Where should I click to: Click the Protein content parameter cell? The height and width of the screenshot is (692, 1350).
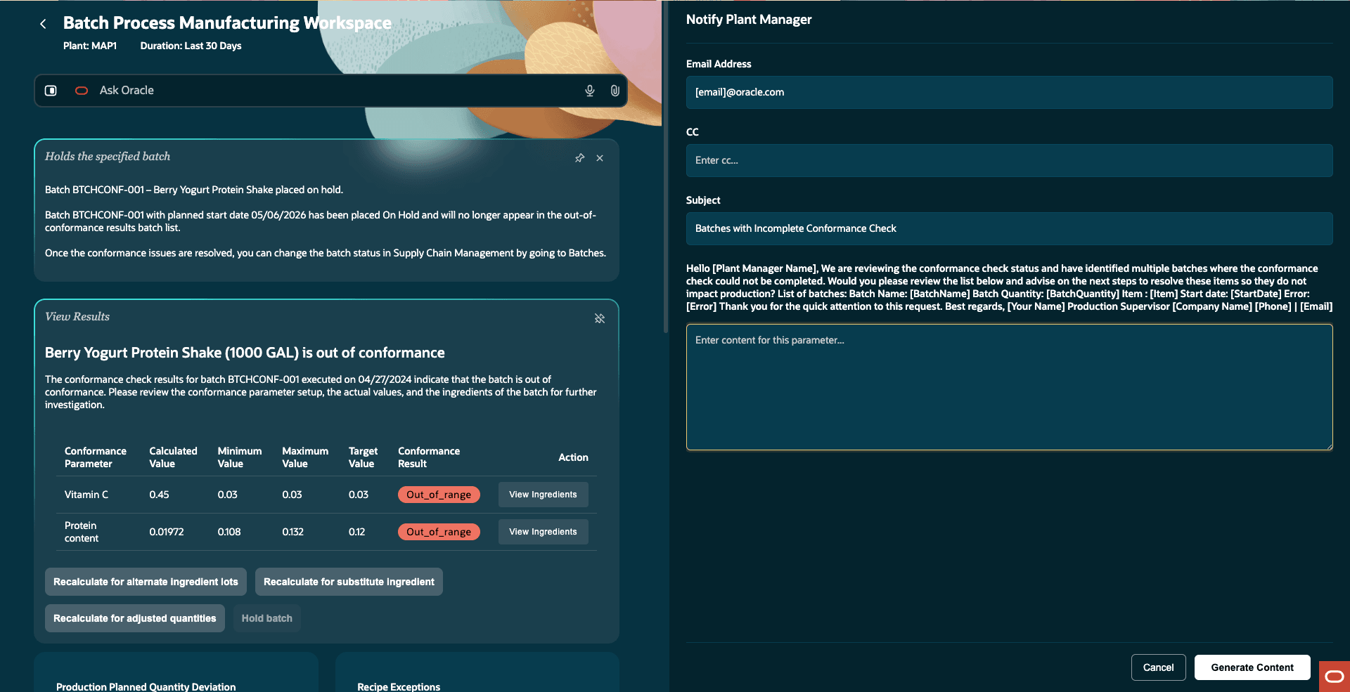tap(82, 532)
